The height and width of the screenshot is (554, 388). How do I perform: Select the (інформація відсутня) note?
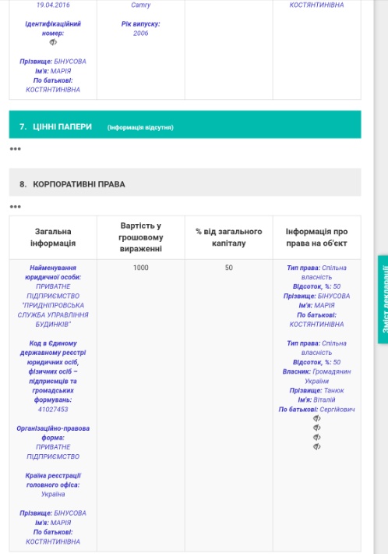point(140,127)
